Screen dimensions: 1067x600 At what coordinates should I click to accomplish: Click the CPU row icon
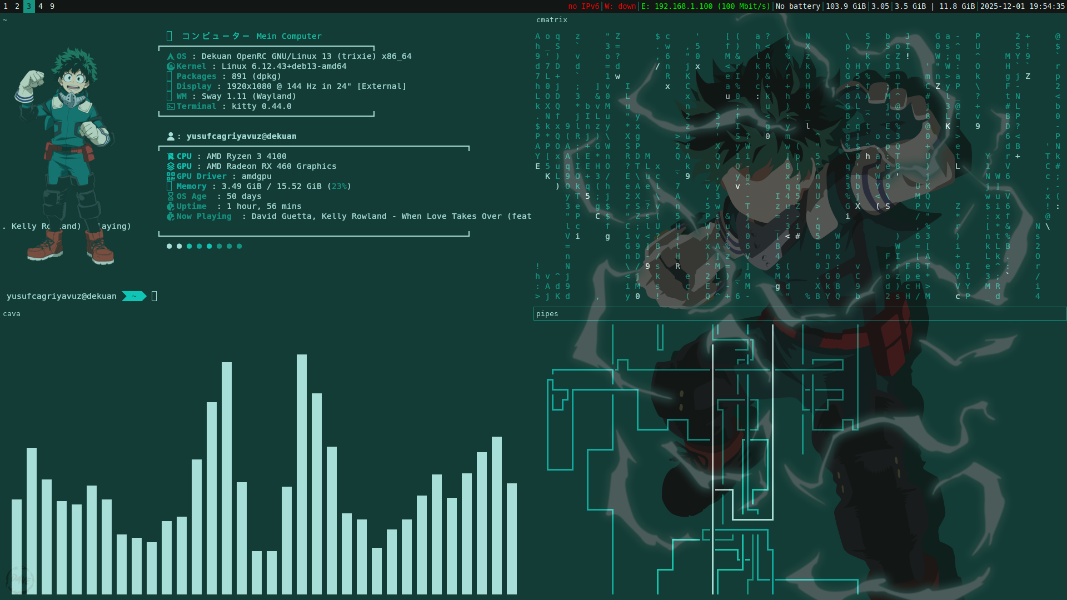pos(171,157)
